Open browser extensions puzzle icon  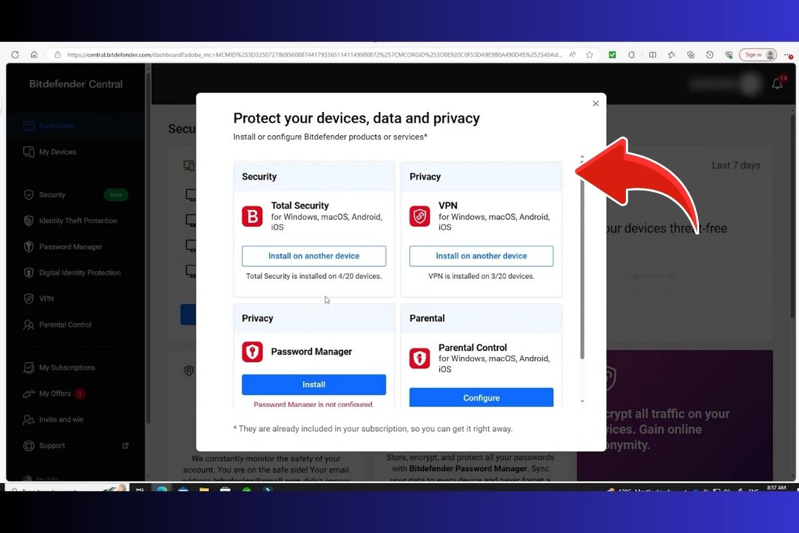click(632, 55)
